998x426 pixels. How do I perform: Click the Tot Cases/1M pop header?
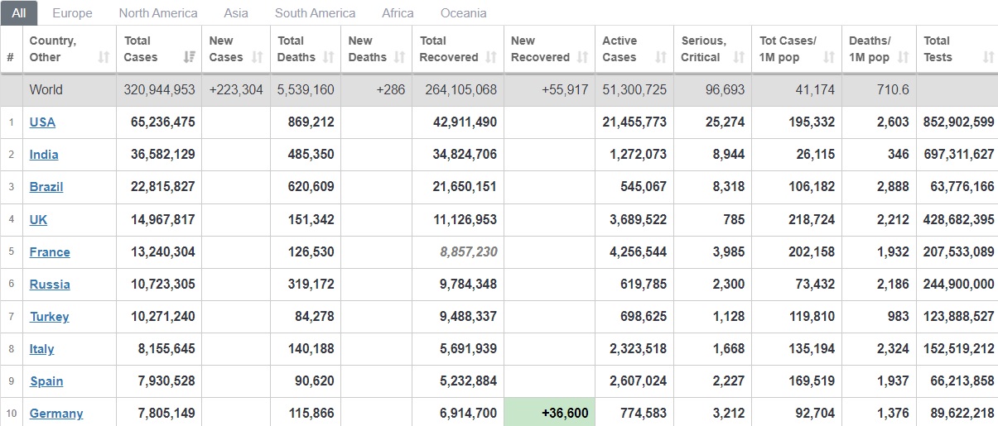point(788,49)
